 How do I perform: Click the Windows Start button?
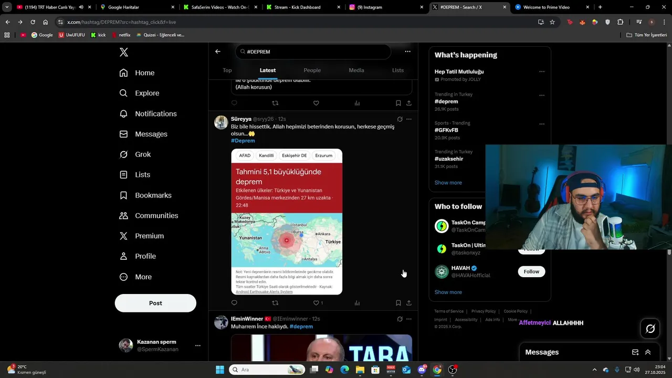click(x=220, y=370)
